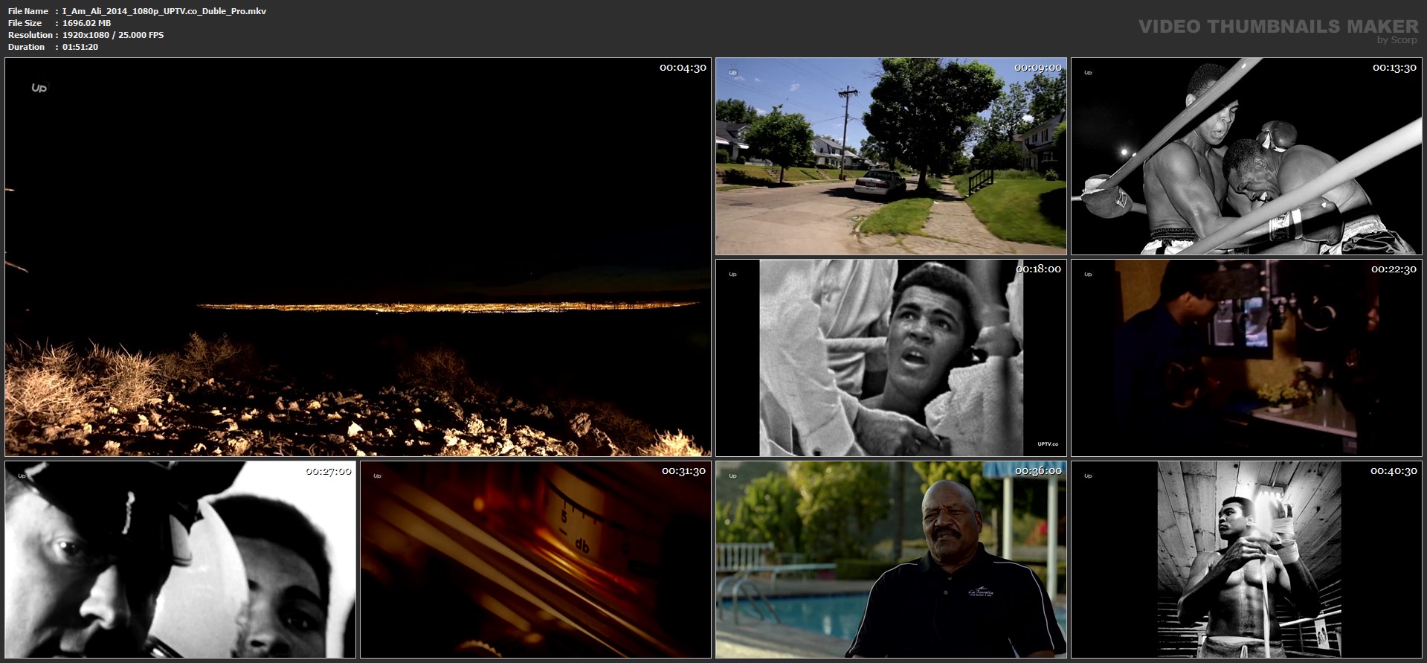
Task: Click the 00:36:00 timestamp
Action: pos(1038,471)
